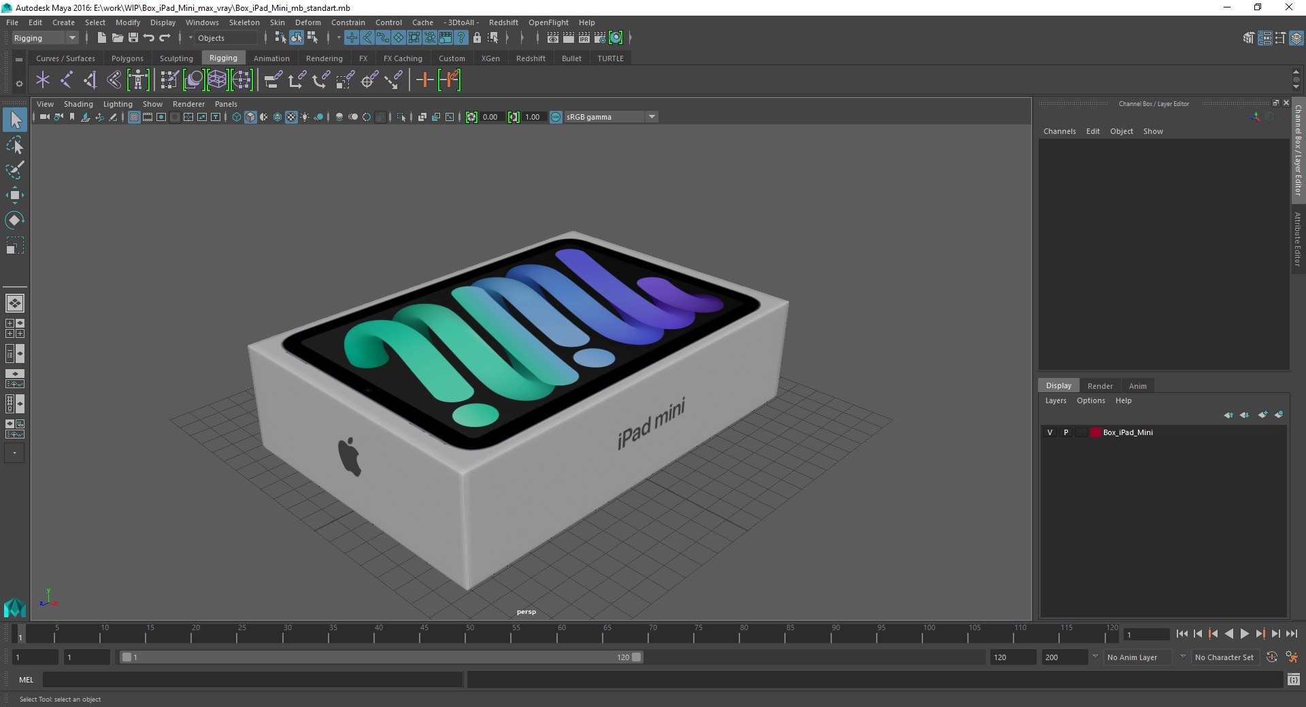Toggle V visibility of Box_iPad_Mini layer

(1050, 432)
